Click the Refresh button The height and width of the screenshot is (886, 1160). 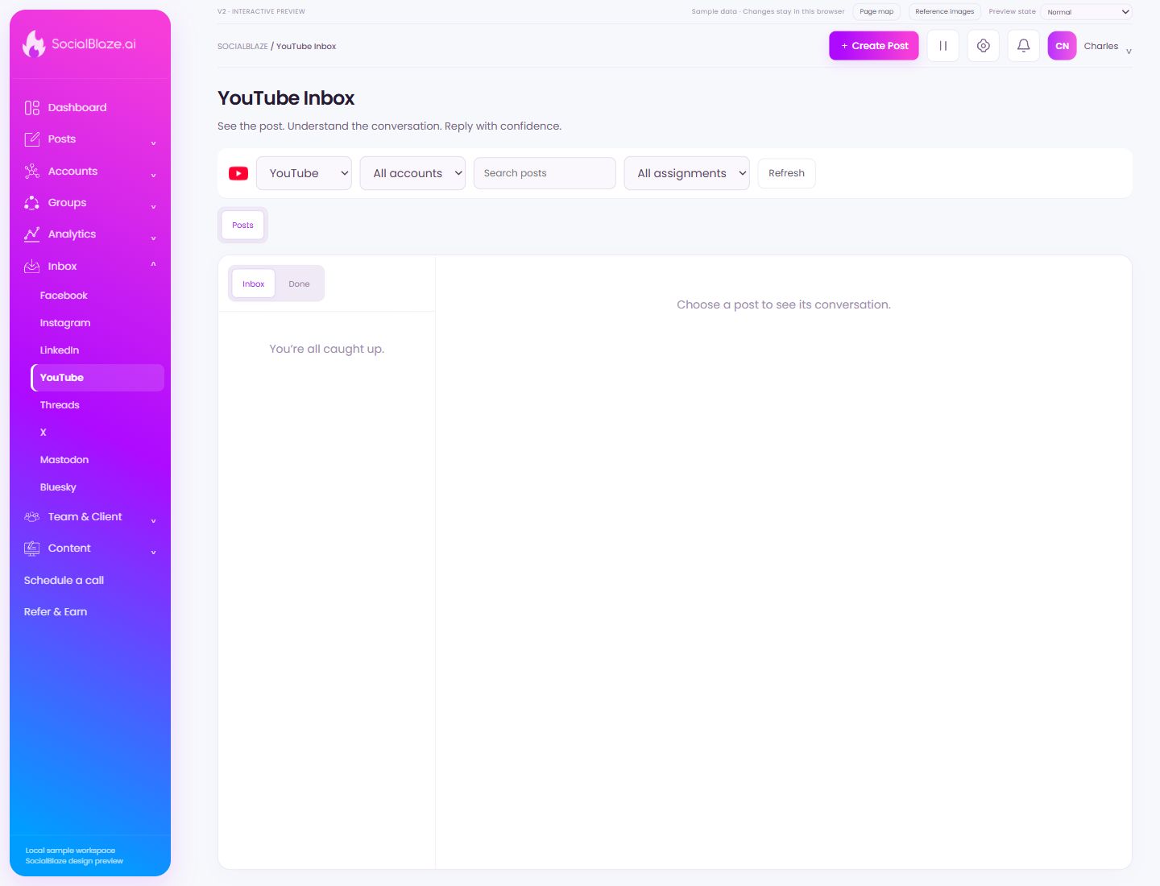click(786, 173)
